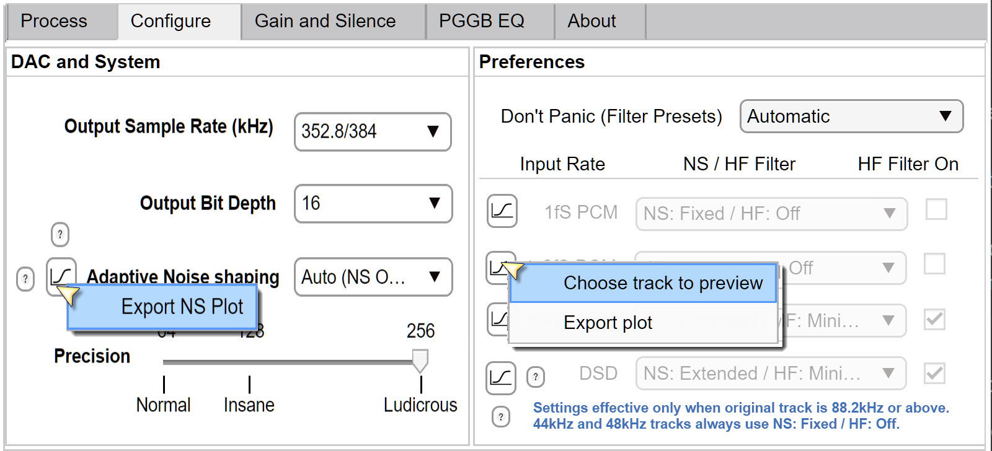Viewport: 992px width, 451px height.
Task: Click the second input rate plot icon
Action: [x=498, y=268]
